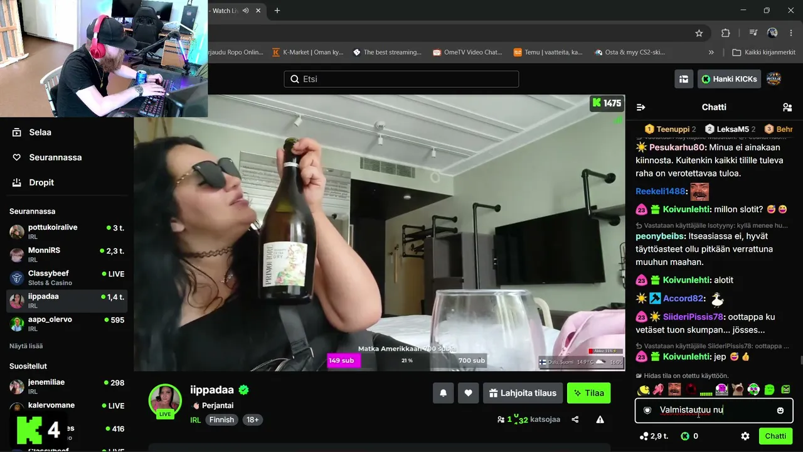Screen dimensions: 803x452
Task: Open the Chrome extensions puzzle icon
Action: click(726, 33)
